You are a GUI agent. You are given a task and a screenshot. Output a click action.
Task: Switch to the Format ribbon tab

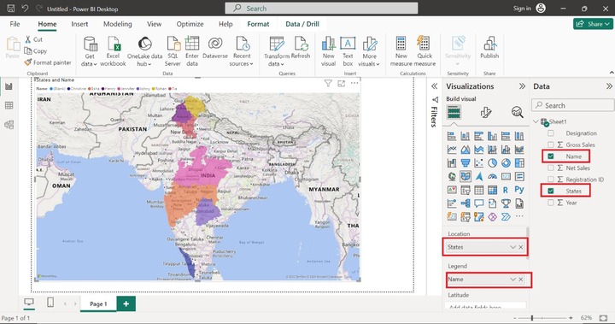258,24
